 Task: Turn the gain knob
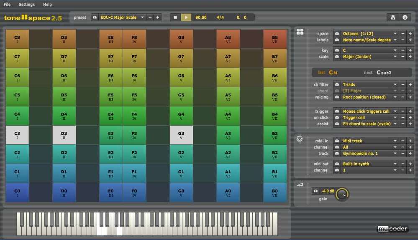pos(342,194)
